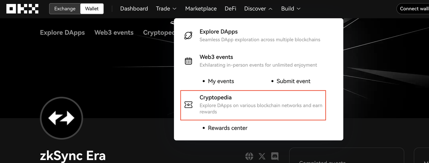Screen dimensions: 429x163
Task: Click the Explore DApps planet icon
Action: 188,36
